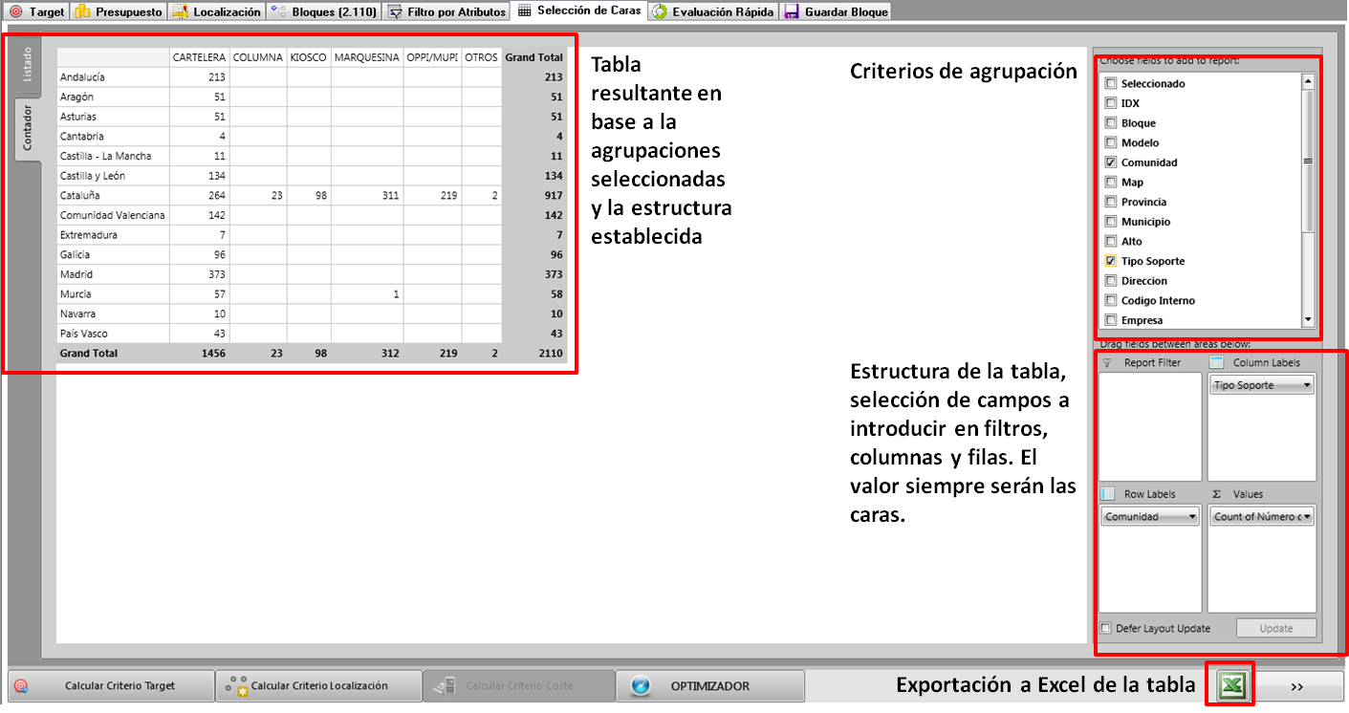The width and height of the screenshot is (1349, 713).
Task: Expand the Count of Número values dropdown
Action: coord(1306,516)
